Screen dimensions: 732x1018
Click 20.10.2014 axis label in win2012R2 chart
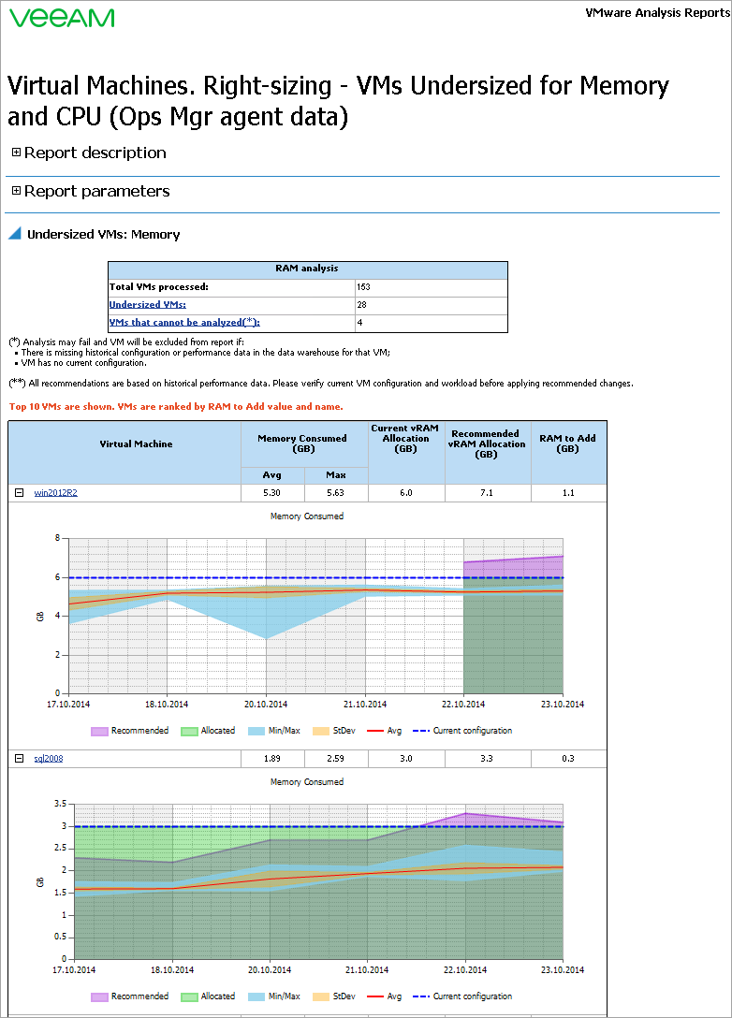coord(266,705)
